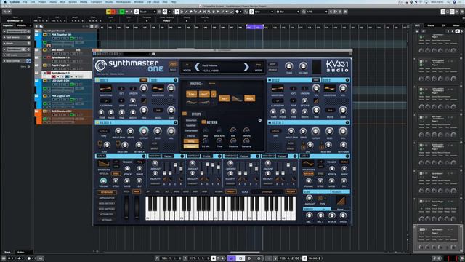Screen dimensions: 465x262
Task: Click the Cubase mute M button in toolbar
Action: coord(108,12)
